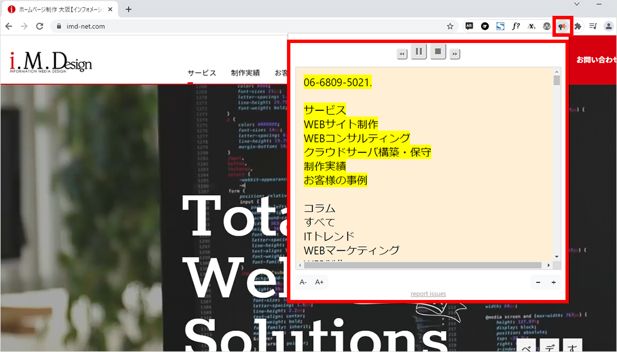Screen dimensions: 617x352
Task: View site information lock icon
Action: [x=59, y=27]
